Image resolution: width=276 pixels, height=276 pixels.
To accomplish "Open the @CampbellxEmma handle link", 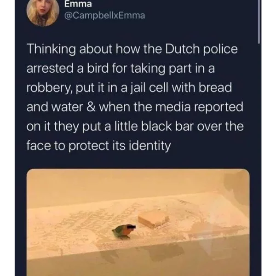I will 105,16.
